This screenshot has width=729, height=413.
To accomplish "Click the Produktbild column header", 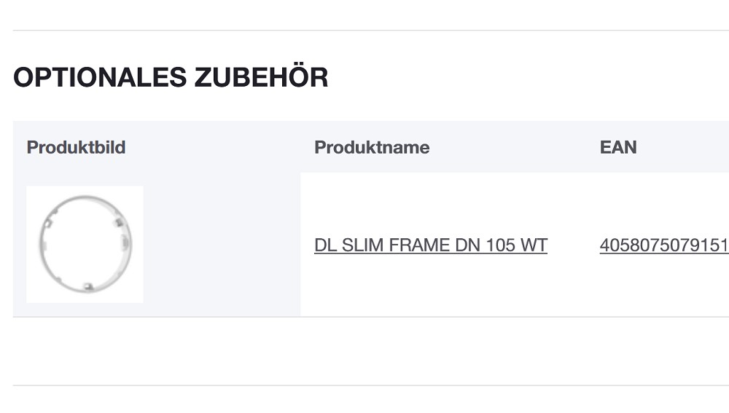I will pyautogui.click(x=76, y=147).
